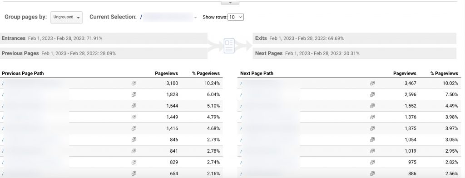465x178 pixels.
Task: Expand the Current Selection page dropdown arrow
Action: pyautogui.click(x=195, y=18)
